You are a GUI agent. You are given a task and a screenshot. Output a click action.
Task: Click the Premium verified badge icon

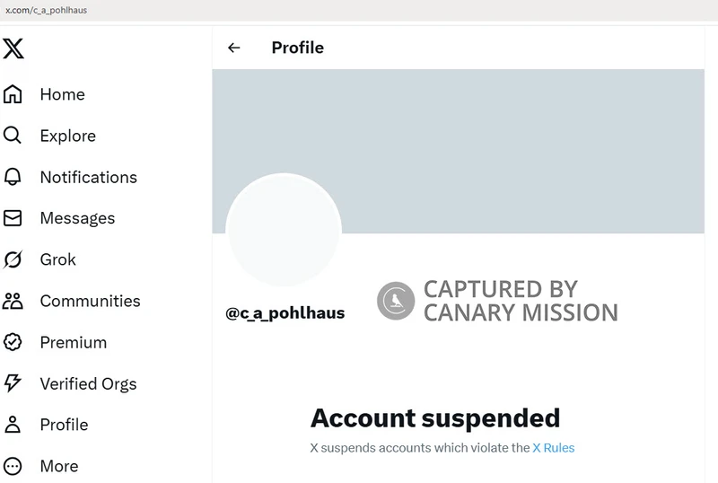pyautogui.click(x=13, y=342)
